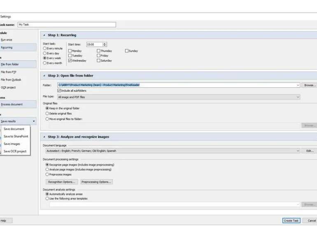Choose Save to SharePoint from menu
The height and width of the screenshot is (238, 317).
16,136
